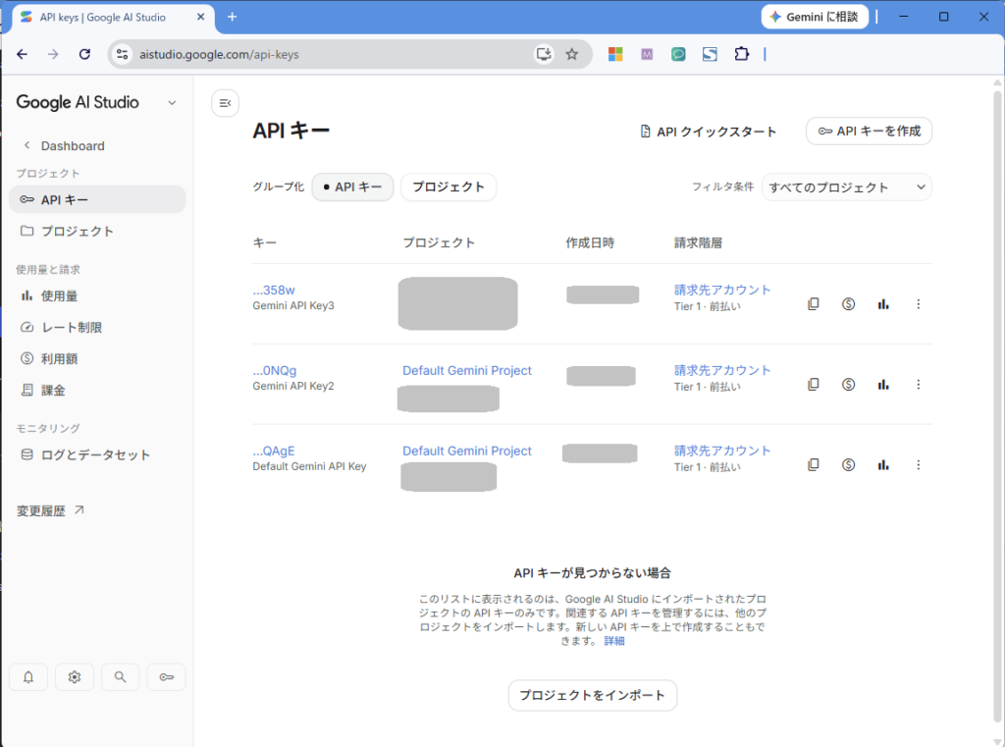This screenshot has width=1005, height=747.
Task: Open a new browser tab
Action: (x=232, y=17)
